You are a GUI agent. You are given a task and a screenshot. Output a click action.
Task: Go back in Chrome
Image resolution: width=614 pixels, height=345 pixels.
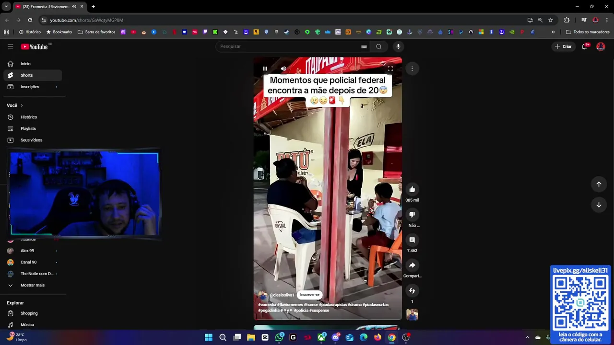[x=7, y=20]
